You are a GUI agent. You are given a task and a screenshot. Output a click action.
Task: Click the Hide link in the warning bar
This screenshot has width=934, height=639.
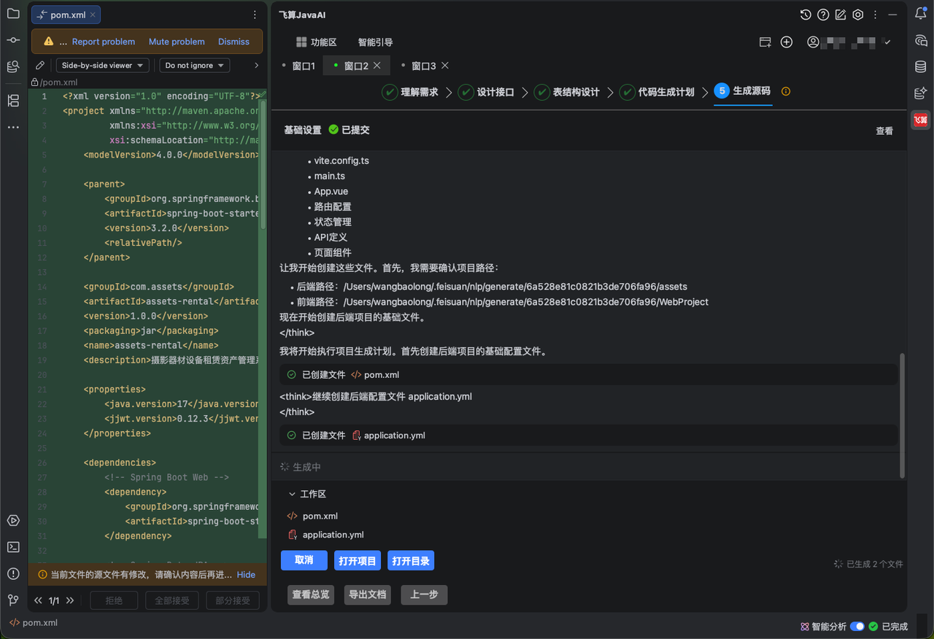[x=247, y=575]
